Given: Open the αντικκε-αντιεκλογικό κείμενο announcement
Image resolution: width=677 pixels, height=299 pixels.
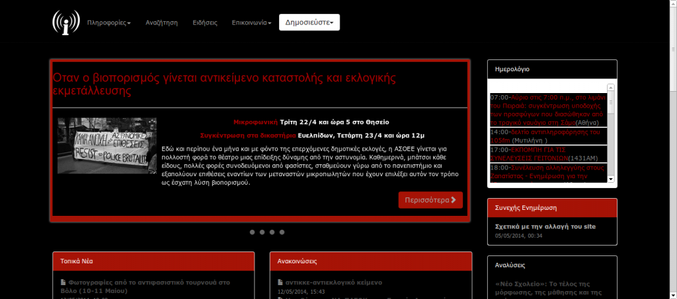Looking at the screenshot, I should pos(334,282).
